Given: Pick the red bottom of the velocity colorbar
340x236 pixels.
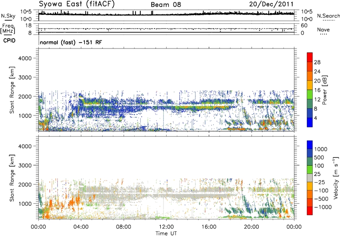Looking at the screenshot, I should [x=310, y=211].
